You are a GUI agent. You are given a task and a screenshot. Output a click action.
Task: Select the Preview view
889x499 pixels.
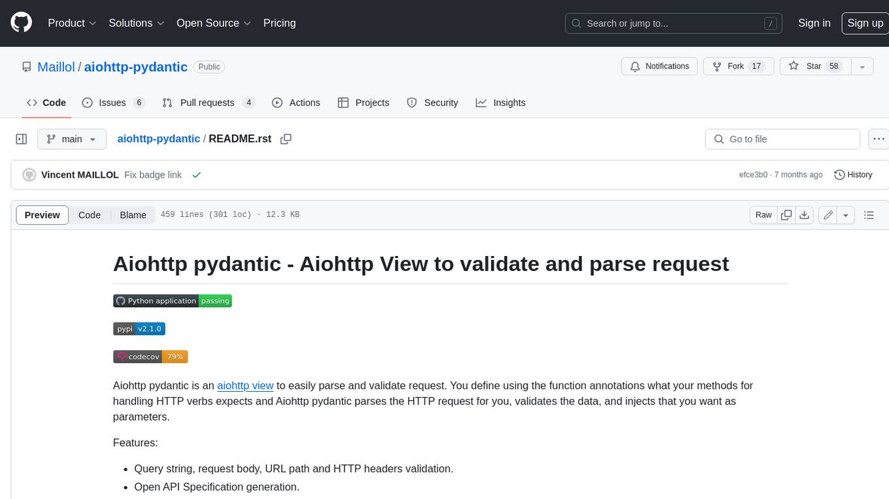(42, 215)
